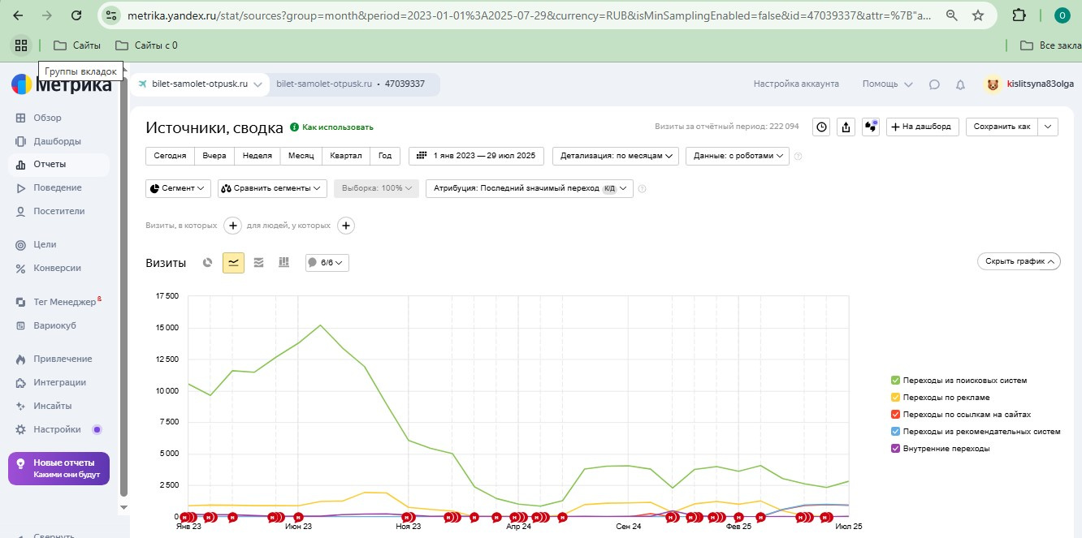The width and height of the screenshot is (1082, 538).
Task: Open Посетители in sidebar
Action: tap(60, 211)
